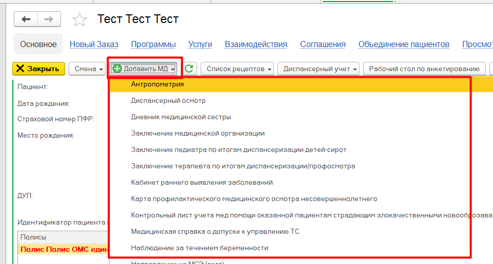Open the Новый Заказ link
The image size is (493, 264).
[x=94, y=45]
